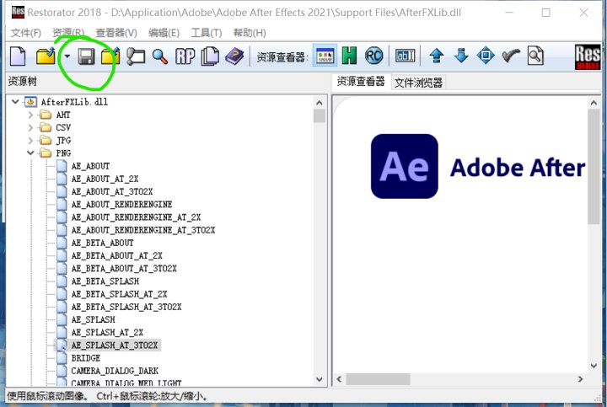Select the AE_ABOUT_AT_2X resource
This screenshot has height=407, width=607.
(x=105, y=179)
